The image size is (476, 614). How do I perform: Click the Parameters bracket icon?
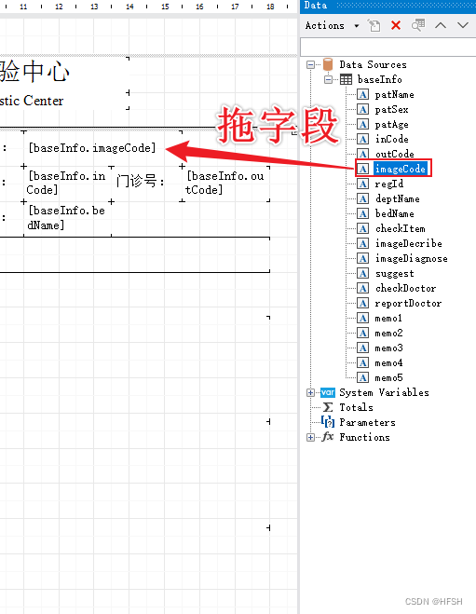pos(328,422)
